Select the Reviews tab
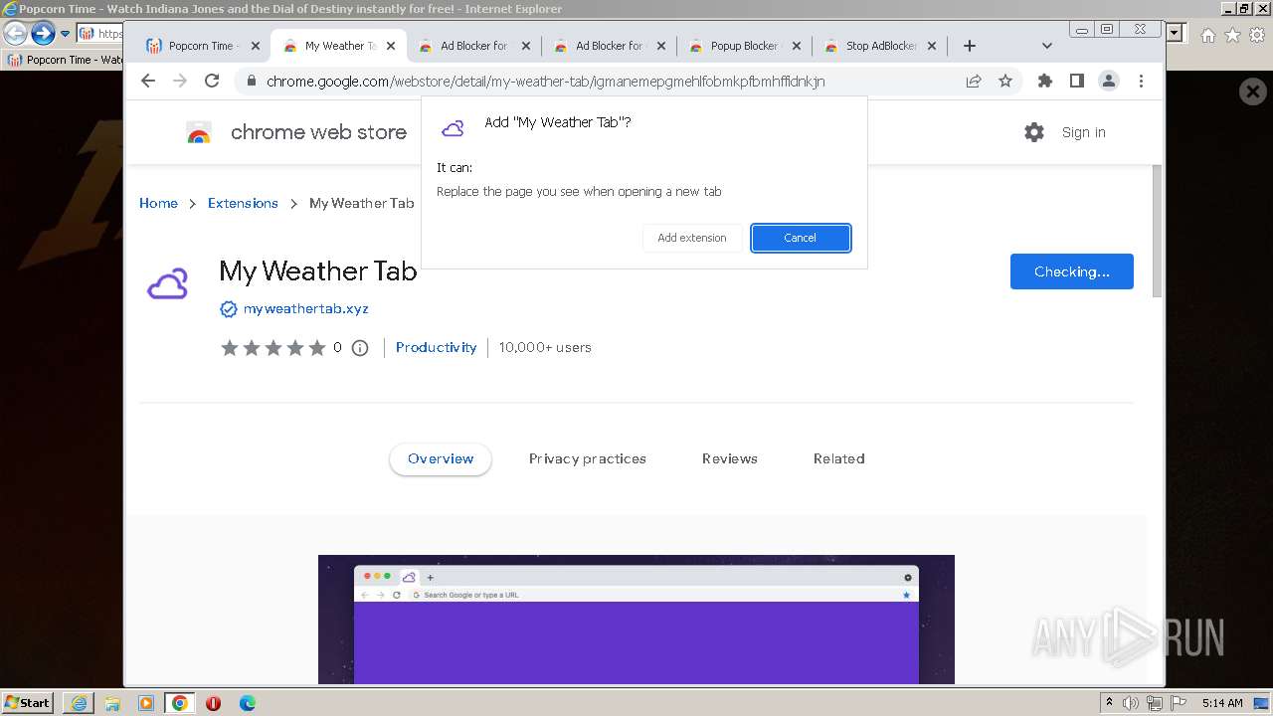 tap(729, 458)
